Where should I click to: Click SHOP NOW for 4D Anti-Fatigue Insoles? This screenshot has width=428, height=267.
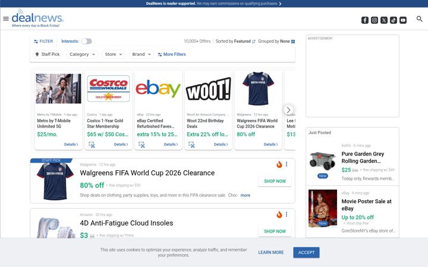click(275, 231)
